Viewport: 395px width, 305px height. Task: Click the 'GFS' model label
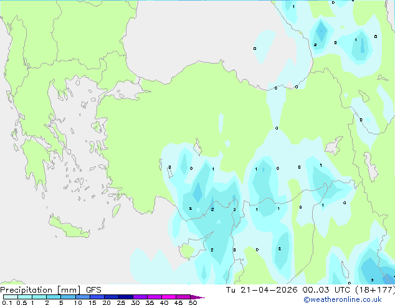93,290
